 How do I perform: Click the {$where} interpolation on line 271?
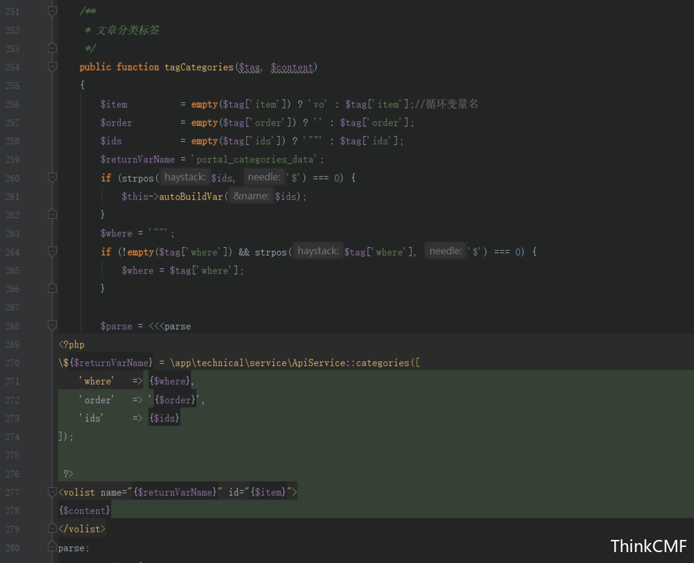click(170, 381)
